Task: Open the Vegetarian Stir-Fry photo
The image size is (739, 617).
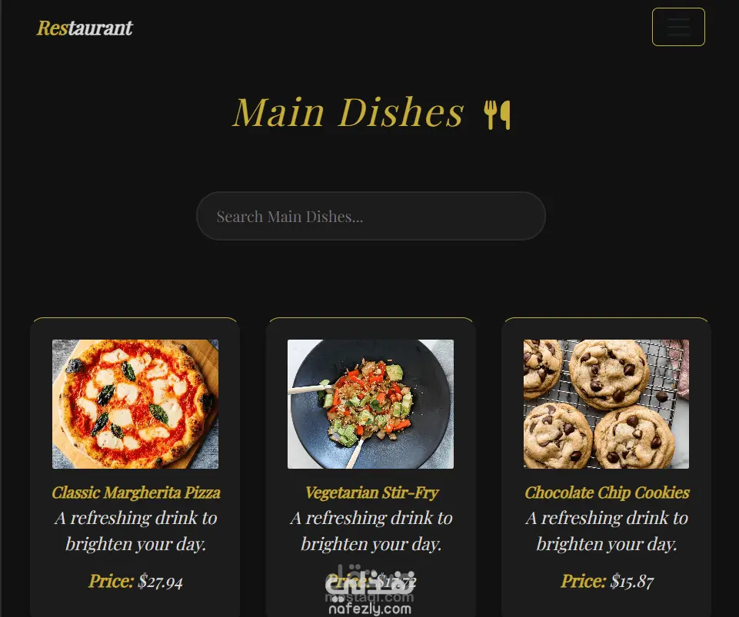Action: [371, 404]
